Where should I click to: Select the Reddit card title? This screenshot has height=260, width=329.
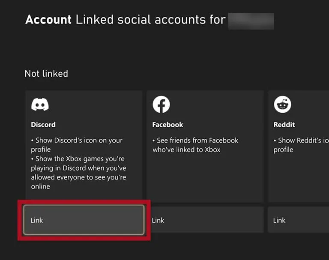click(284, 125)
